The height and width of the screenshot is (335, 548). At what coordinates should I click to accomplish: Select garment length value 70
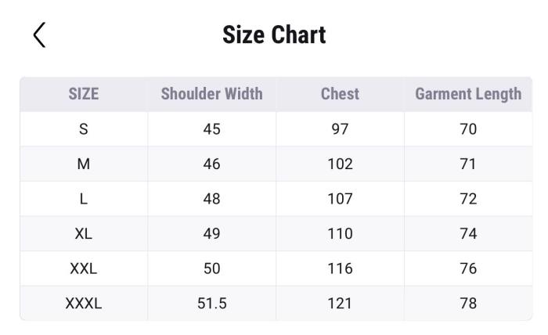click(468, 129)
